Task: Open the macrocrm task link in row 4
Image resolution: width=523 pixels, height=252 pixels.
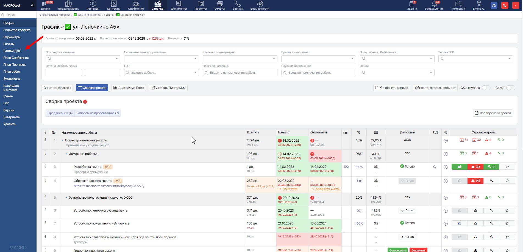Action: [x=109, y=186]
